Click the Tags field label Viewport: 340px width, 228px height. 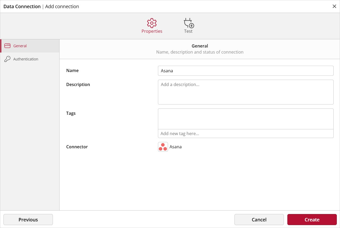[x=71, y=113]
